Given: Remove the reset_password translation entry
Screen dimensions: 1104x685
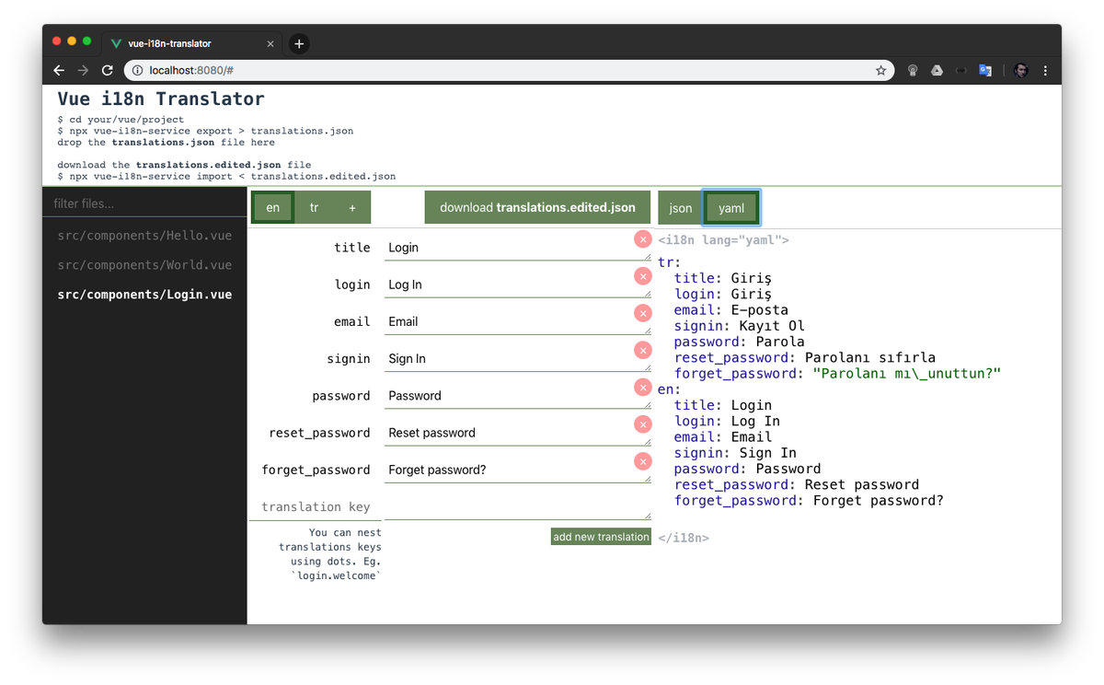Looking at the screenshot, I should coord(643,424).
